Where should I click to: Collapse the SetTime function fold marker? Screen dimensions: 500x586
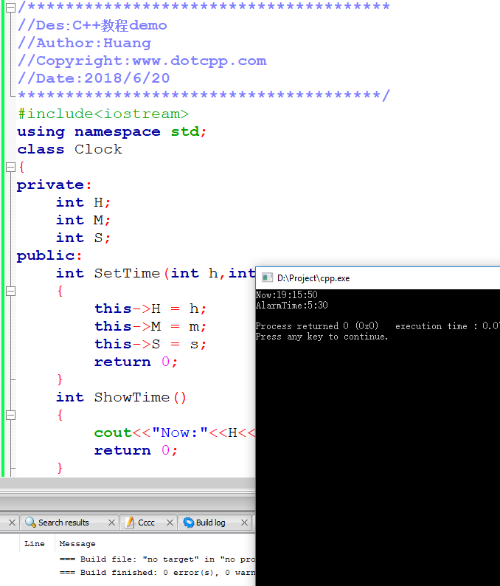click(x=10, y=292)
